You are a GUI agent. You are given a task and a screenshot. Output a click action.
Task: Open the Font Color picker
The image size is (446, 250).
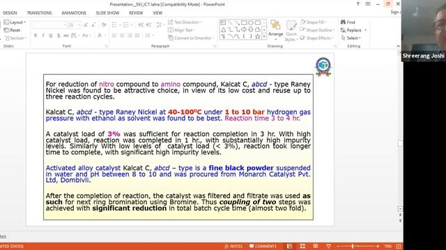[100, 35]
